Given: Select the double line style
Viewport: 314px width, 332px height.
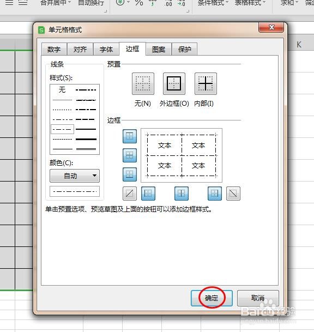Looking at the screenshot, I should tap(86, 149).
